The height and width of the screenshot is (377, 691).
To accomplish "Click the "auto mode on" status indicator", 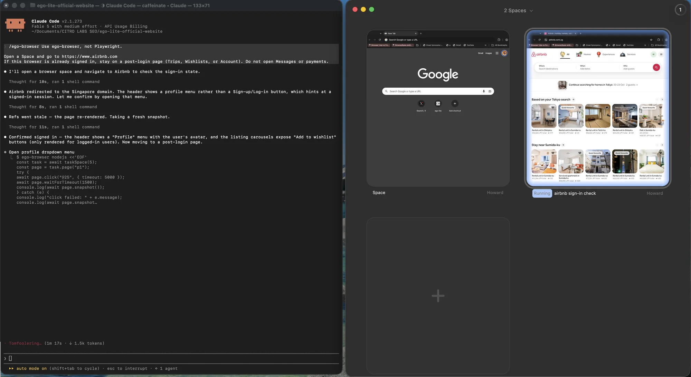I will point(31,368).
